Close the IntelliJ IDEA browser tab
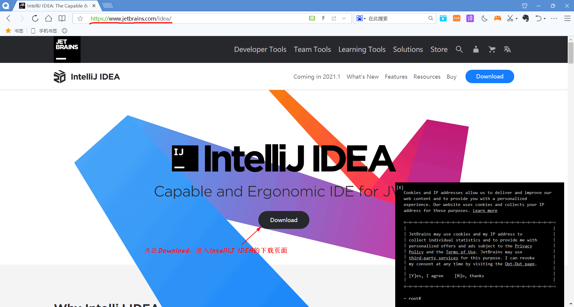Screen dimensions: 574x307 [94, 6]
